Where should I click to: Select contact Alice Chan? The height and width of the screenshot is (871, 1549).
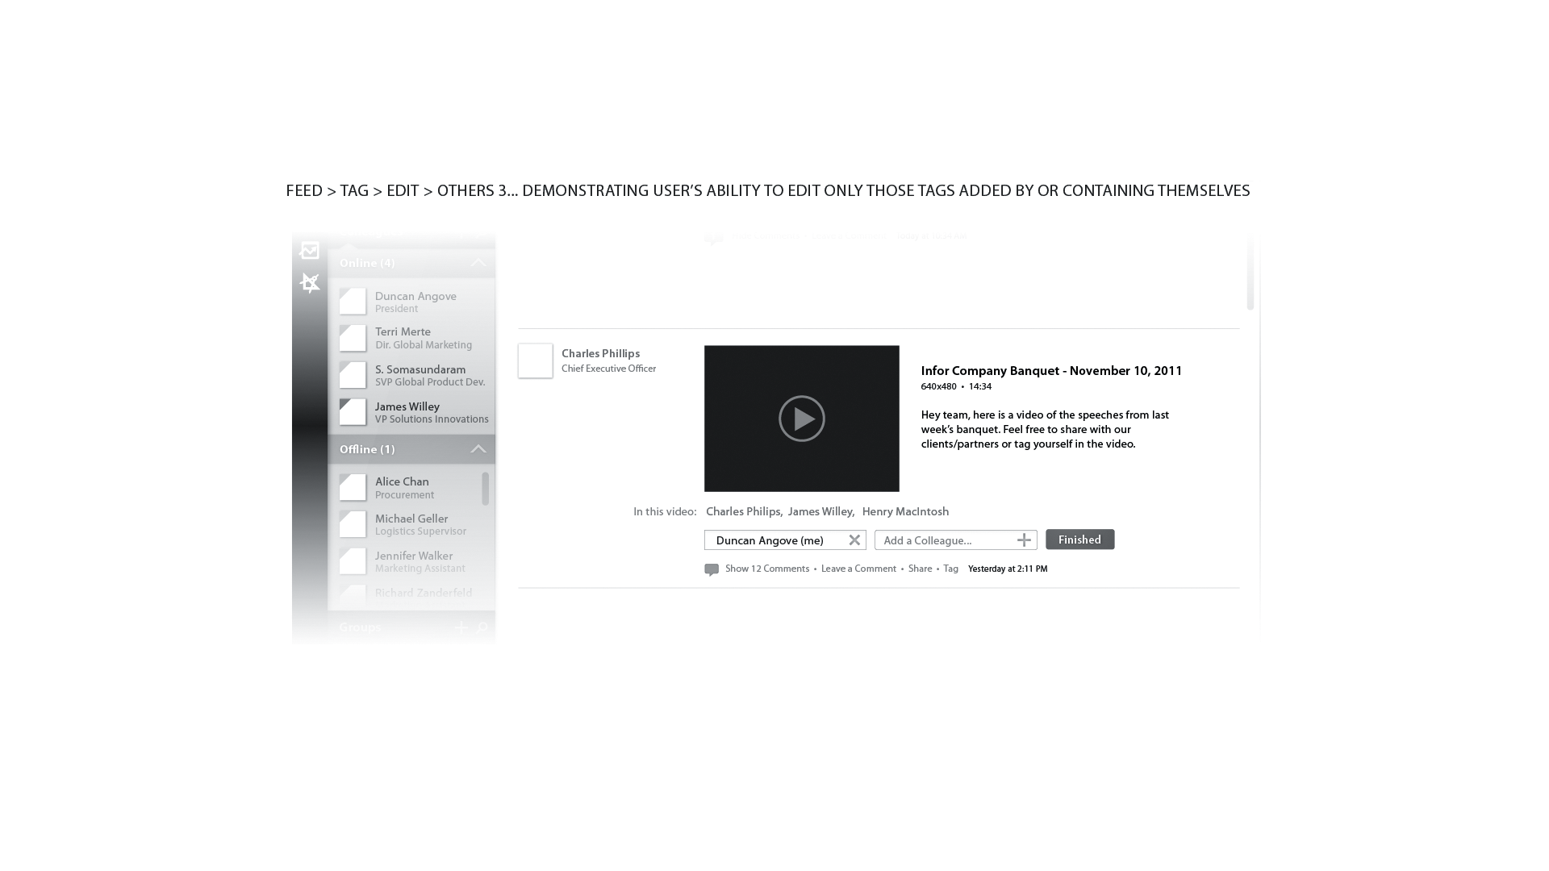(404, 487)
